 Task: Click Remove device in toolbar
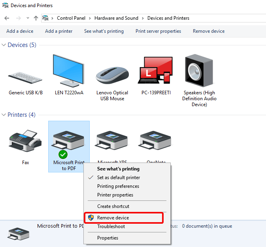pyautogui.click(x=209, y=31)
